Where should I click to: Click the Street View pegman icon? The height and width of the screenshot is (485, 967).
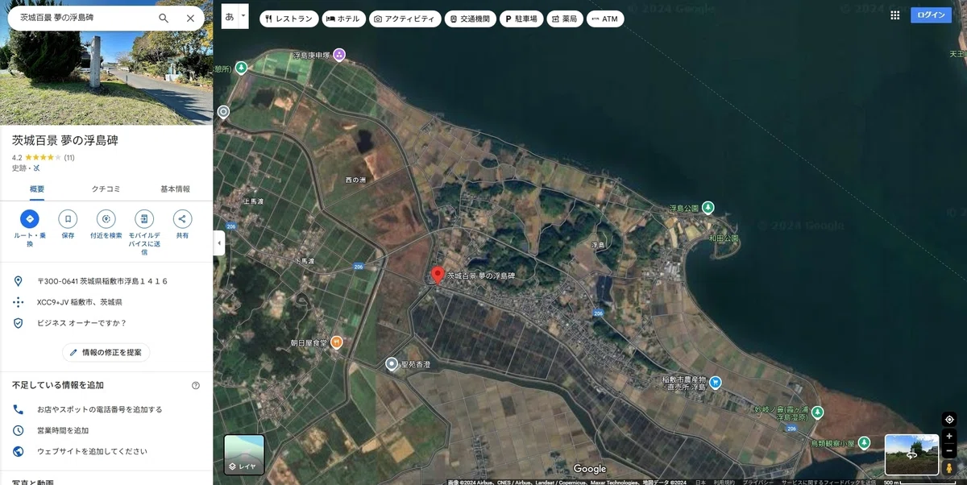[949, 467]
